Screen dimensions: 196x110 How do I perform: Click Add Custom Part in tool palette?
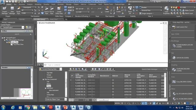click(x=180, y=27)
